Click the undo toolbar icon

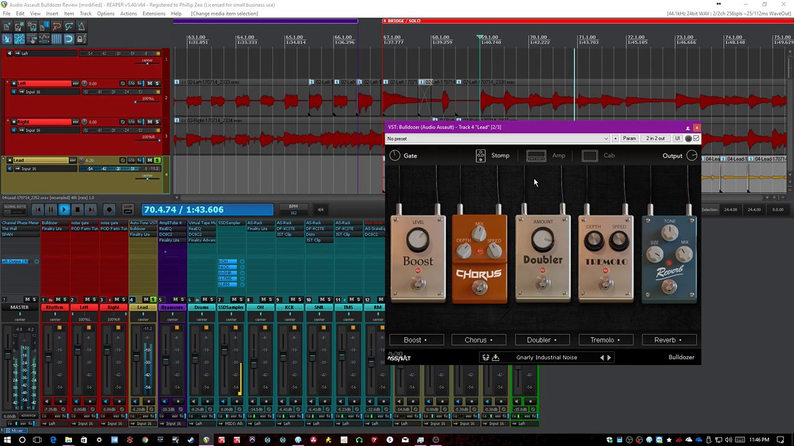point(56,27)
